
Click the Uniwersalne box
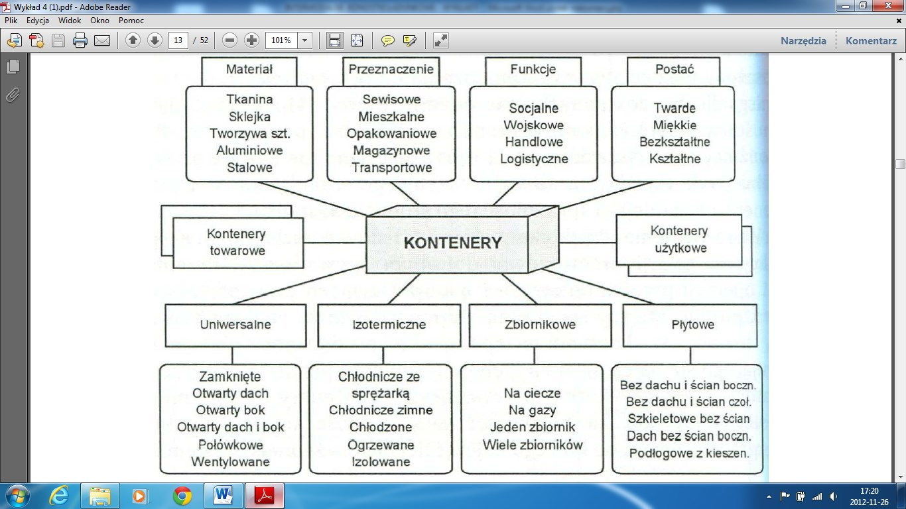pyautogui.click(x=235, y=325)
